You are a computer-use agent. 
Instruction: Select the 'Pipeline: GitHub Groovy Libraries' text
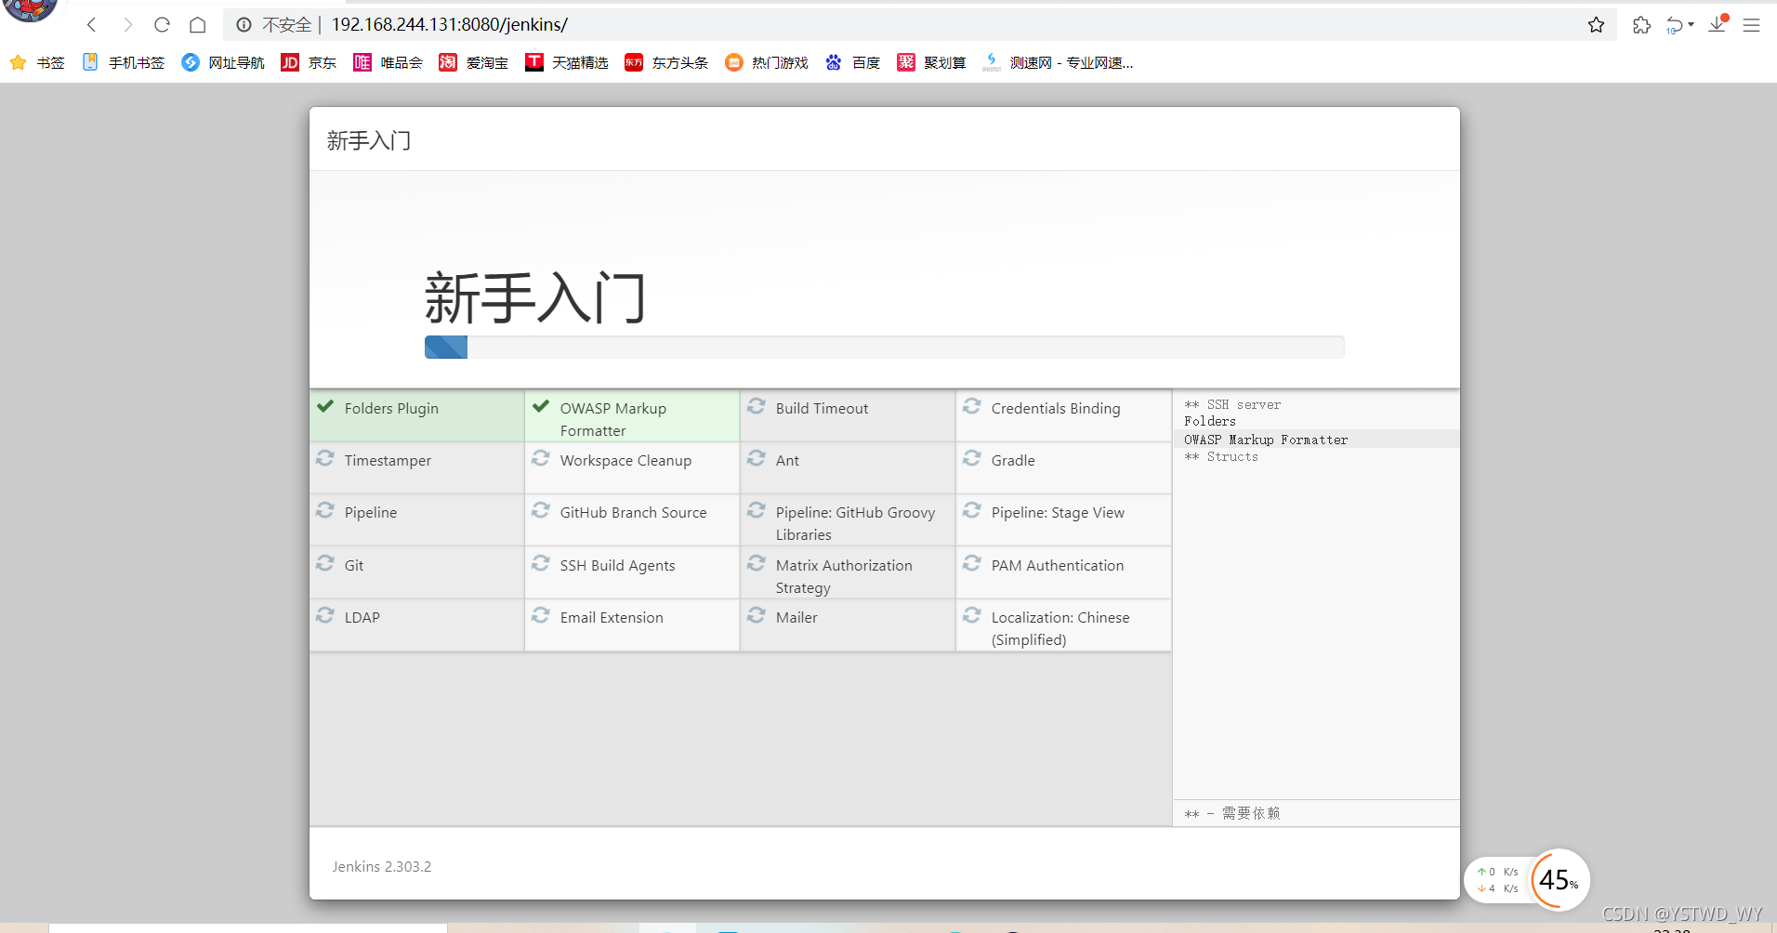tap(855, 523)
